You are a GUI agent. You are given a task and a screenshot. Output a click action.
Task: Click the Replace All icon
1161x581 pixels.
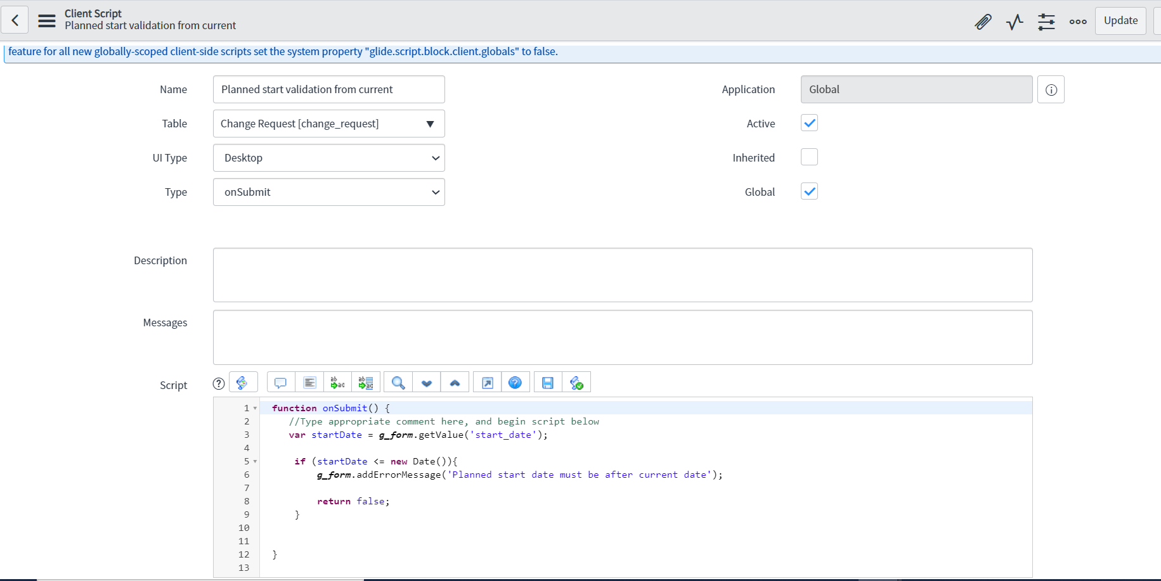(366, 383)
